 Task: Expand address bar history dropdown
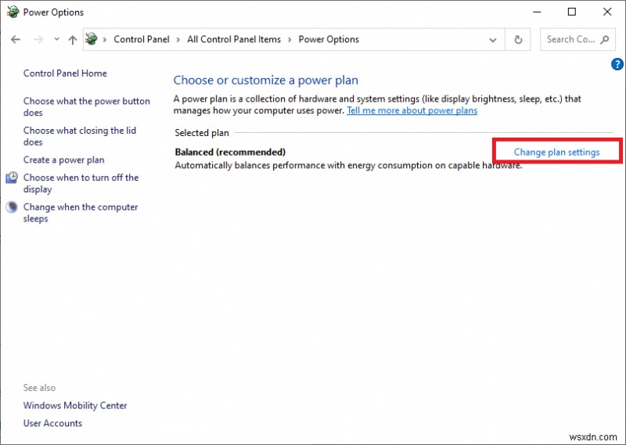click(493, 40)
